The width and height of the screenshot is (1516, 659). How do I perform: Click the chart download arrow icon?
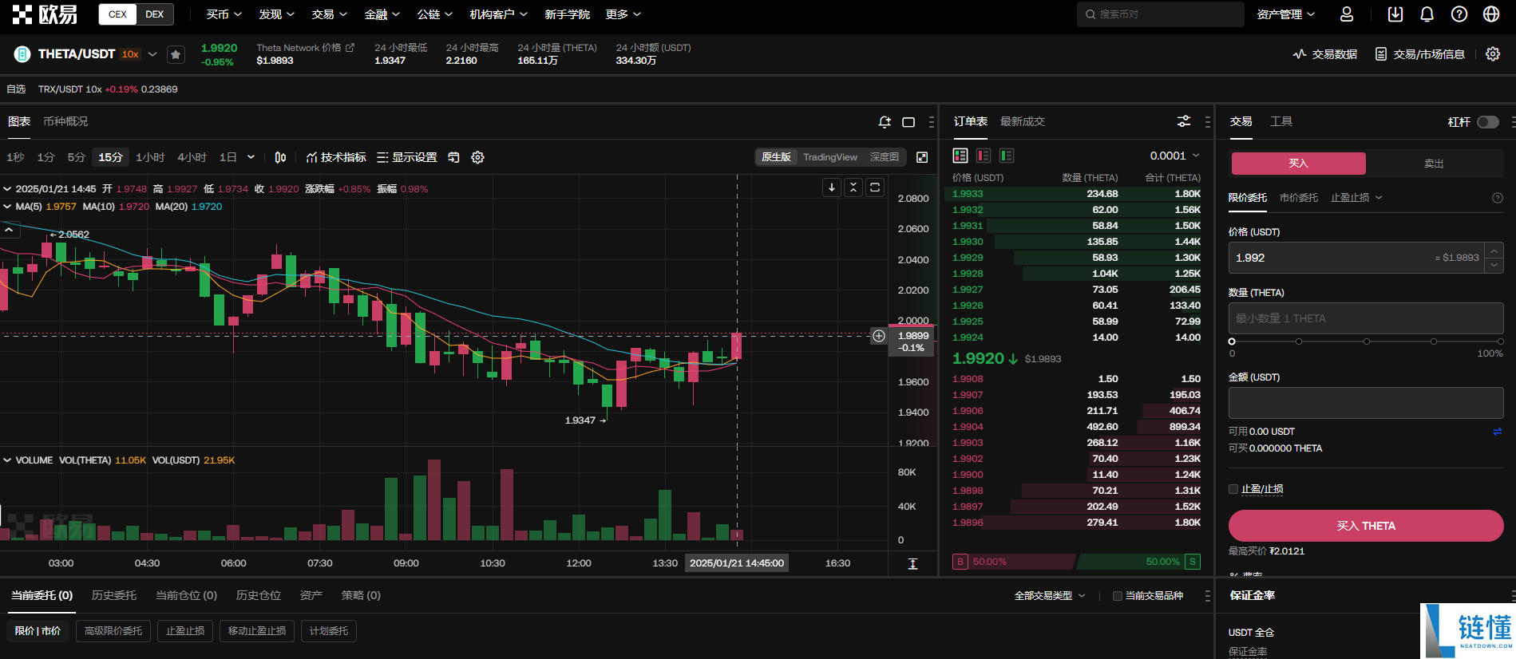click(x=832, y=187)
